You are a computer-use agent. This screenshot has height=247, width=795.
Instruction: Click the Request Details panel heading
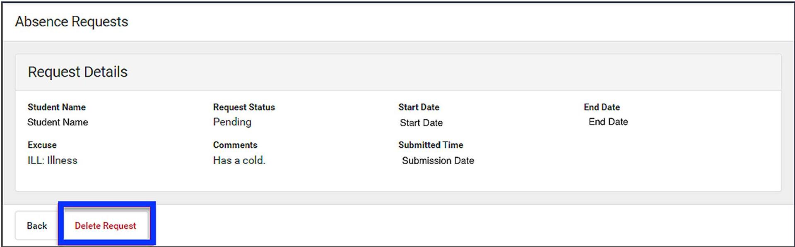tap(77, 72)
